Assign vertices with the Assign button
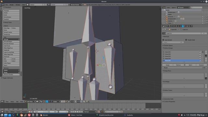The width and height of the screenshot is (208, 117). coord(168,65)
